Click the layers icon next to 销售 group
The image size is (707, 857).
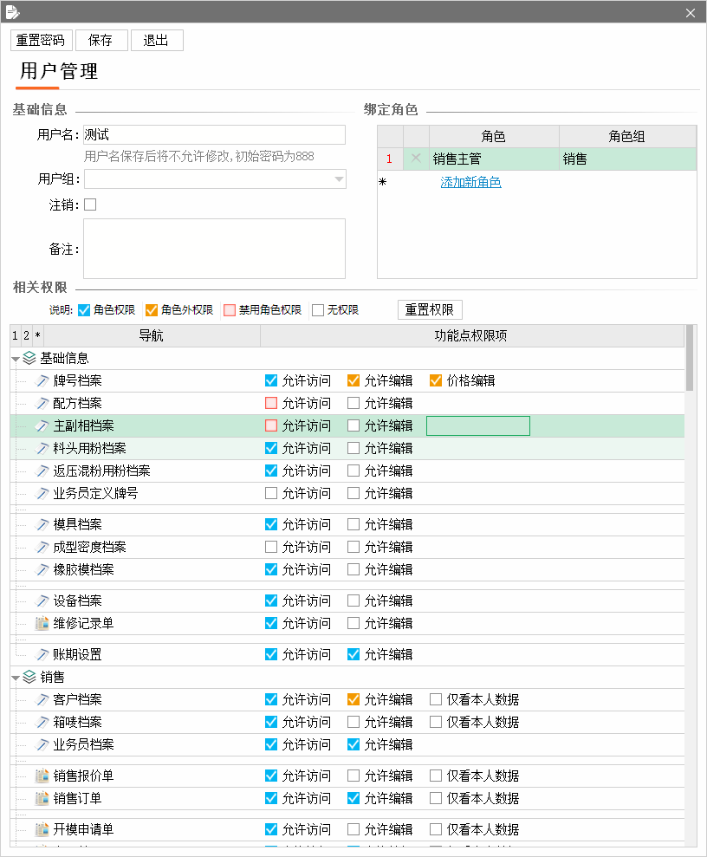point(29,677)
